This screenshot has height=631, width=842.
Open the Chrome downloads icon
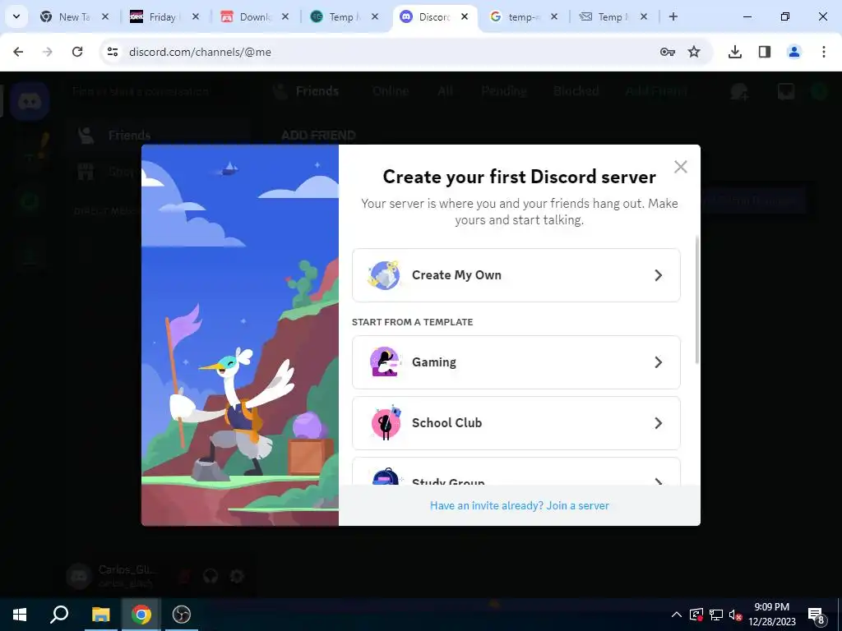[734, 52]
